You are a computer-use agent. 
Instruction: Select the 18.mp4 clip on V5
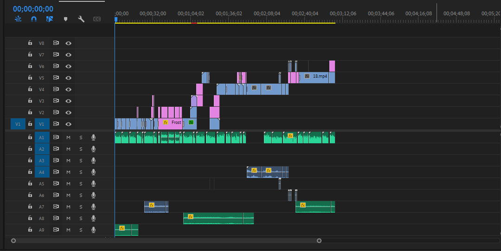coord(314,78)
